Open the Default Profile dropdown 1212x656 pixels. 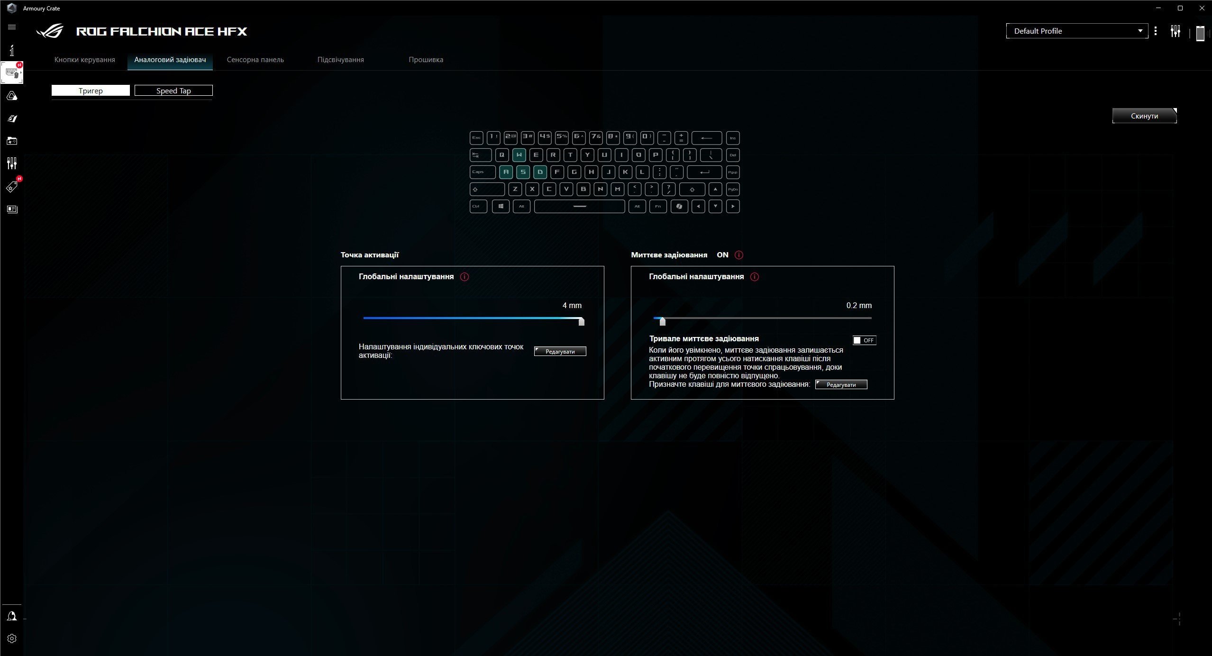coord(1077,31)
